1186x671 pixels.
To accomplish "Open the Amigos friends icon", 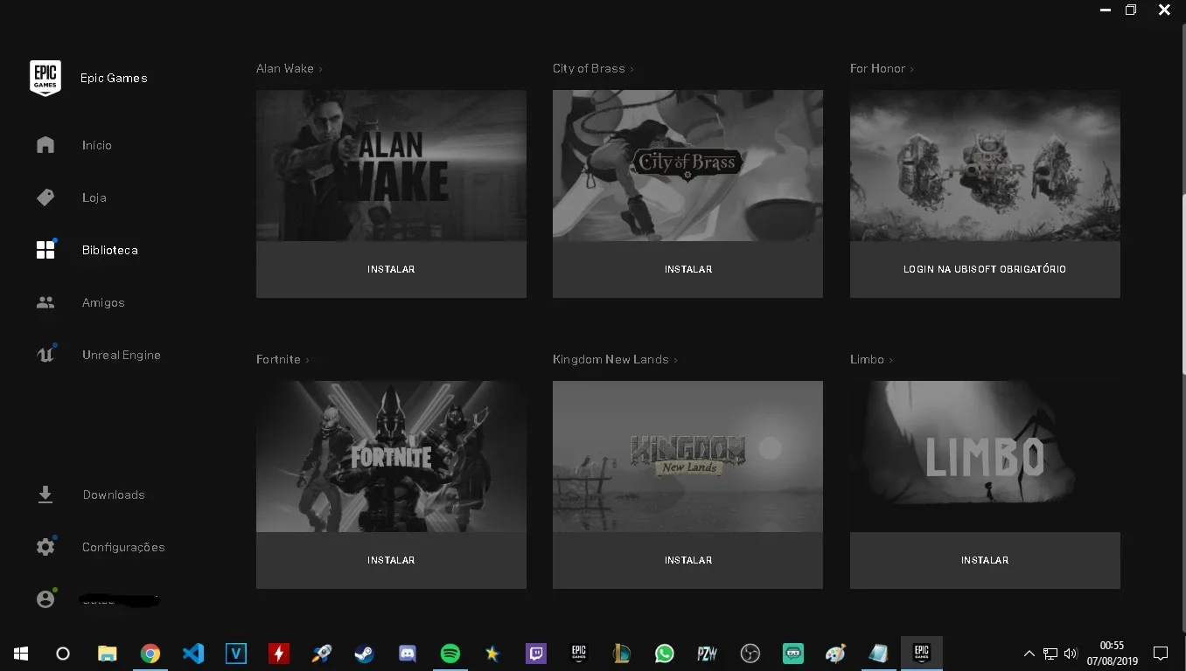I will [45, 302].
